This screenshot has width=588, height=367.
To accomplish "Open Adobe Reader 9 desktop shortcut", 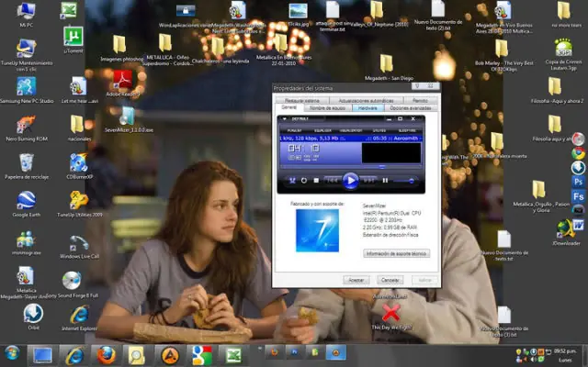I will tap(122, 80).
